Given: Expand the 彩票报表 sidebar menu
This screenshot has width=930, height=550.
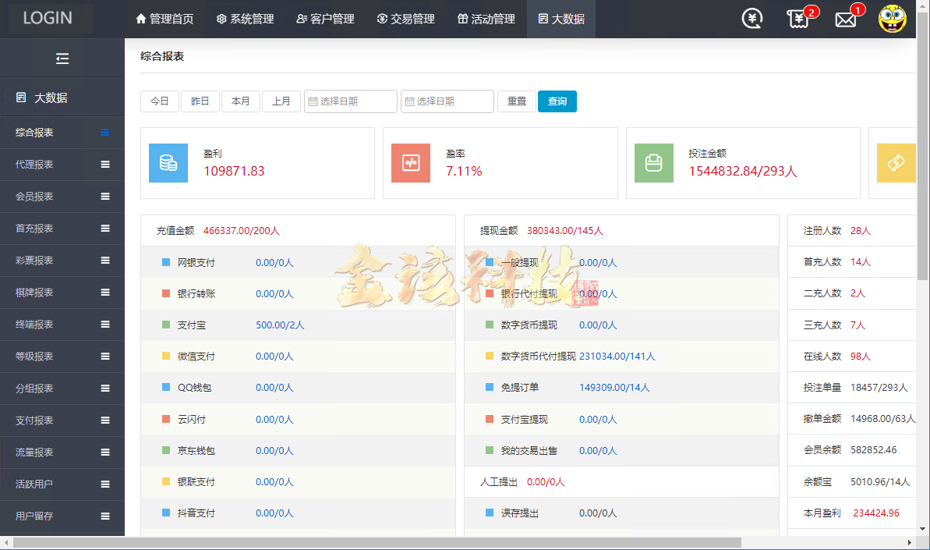Looking at the screenshot, I should (x=62, y=261).
